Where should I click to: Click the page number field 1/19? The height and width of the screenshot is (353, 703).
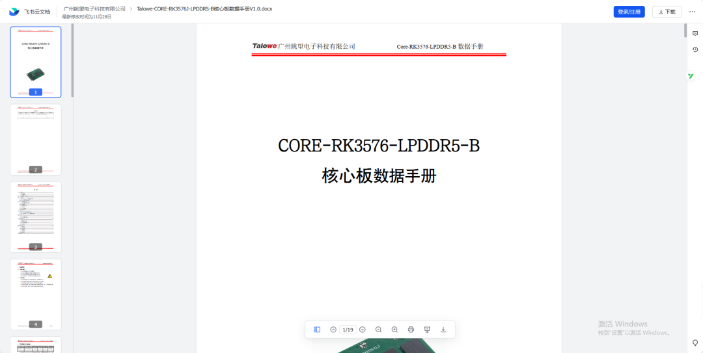click(x=348, y=330)
